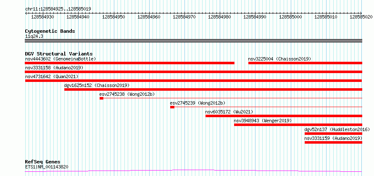The width and height of the screenshot is (374, 176).
Task: Click the thin line of esv2745239
Action: [269, 107]
